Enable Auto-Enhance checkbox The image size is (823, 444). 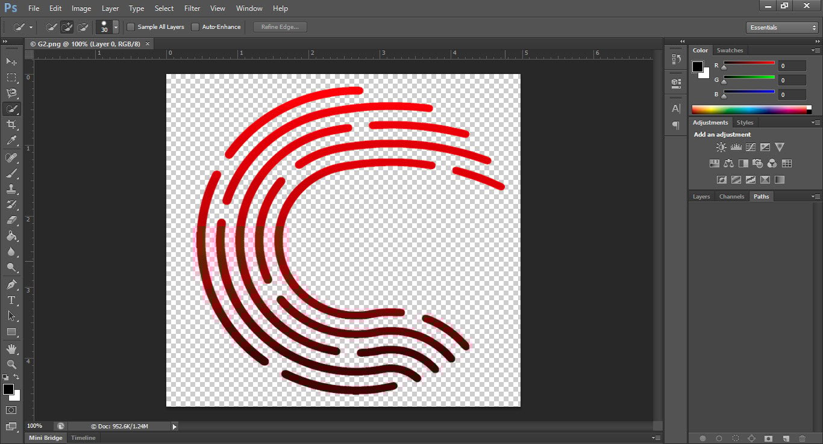[195, 27]
